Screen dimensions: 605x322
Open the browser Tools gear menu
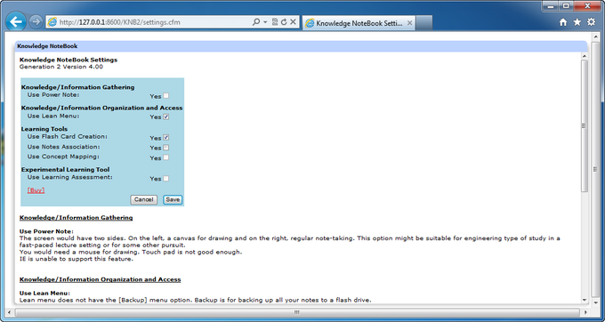tap(591, 22)
